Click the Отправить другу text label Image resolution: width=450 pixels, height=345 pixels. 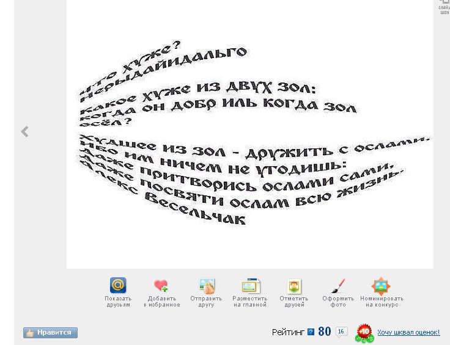206,302
